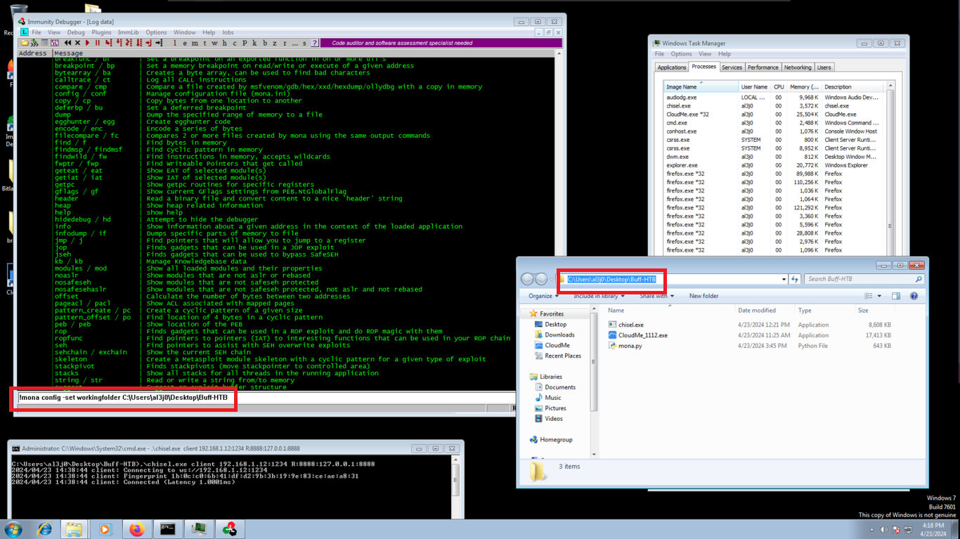Image resolution: width=960 pixels, height=539 pixels.
Task: Show threads with 't' button
Action: coord(205,43)
